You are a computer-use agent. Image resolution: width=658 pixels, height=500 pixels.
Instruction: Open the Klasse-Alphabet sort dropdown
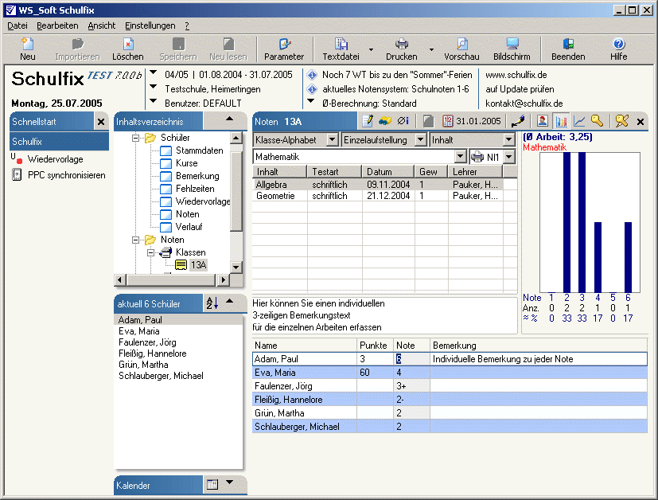click(x=332, y=140)
